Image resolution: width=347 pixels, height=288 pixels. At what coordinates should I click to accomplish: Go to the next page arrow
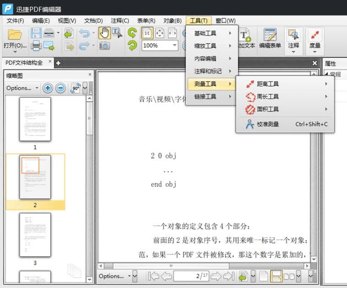(216, 276)
